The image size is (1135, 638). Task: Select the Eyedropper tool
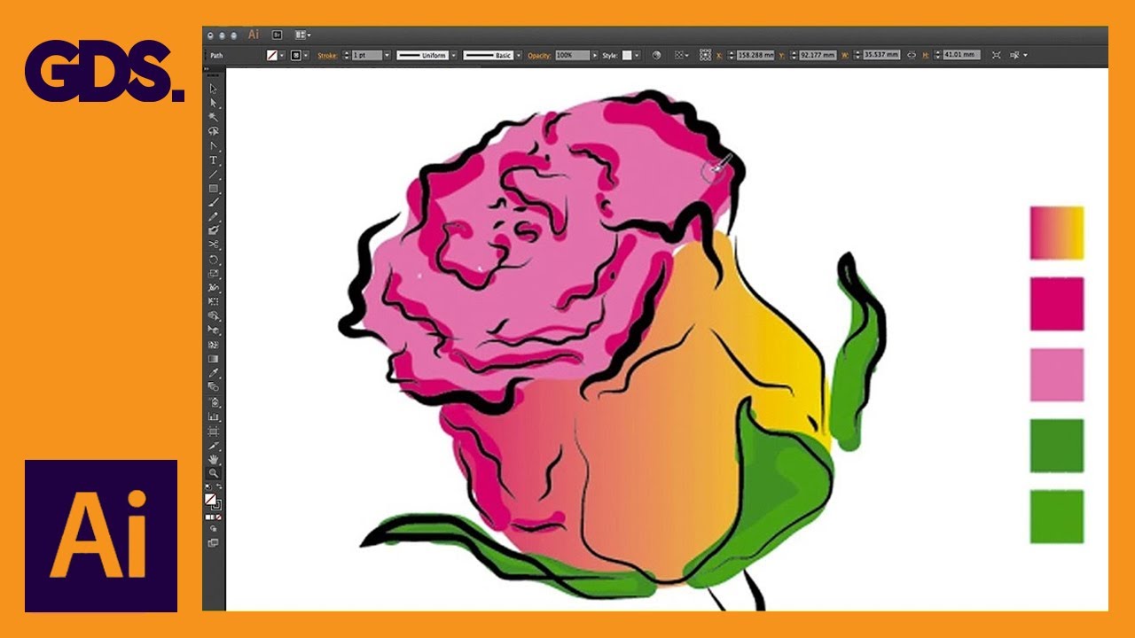click(214, 372)
